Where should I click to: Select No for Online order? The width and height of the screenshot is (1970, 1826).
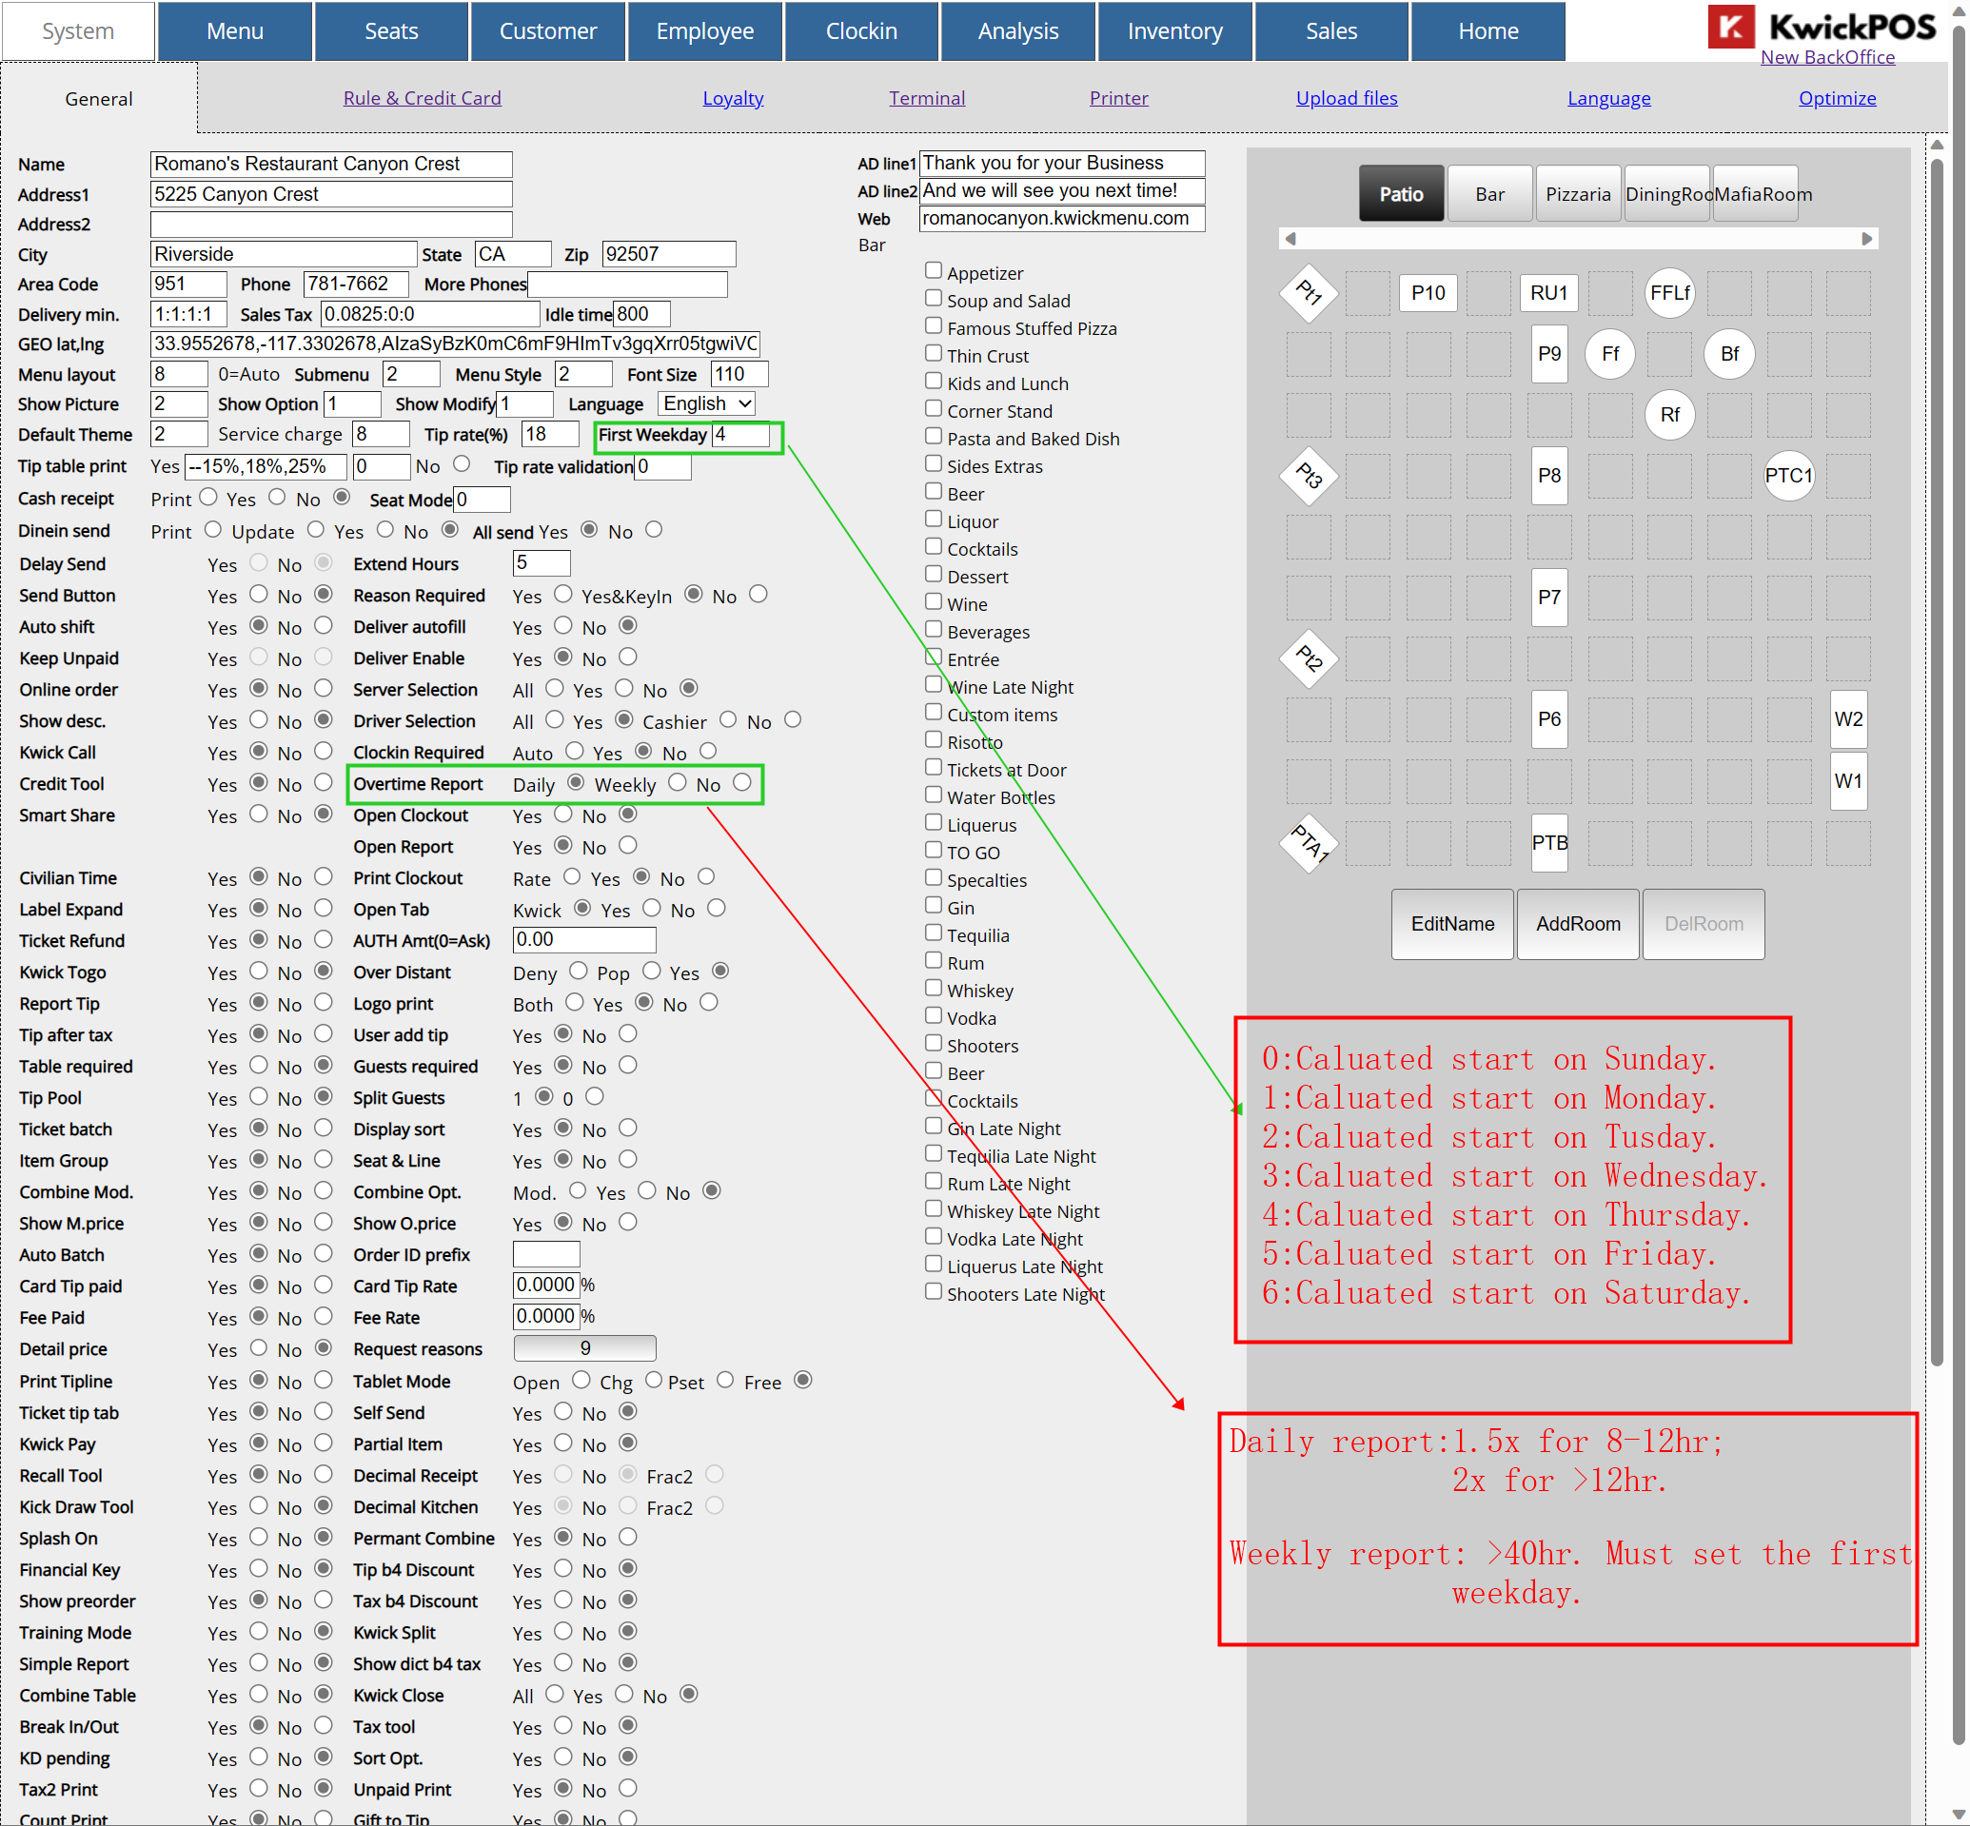pyautogui.click(x=324, y=688)
